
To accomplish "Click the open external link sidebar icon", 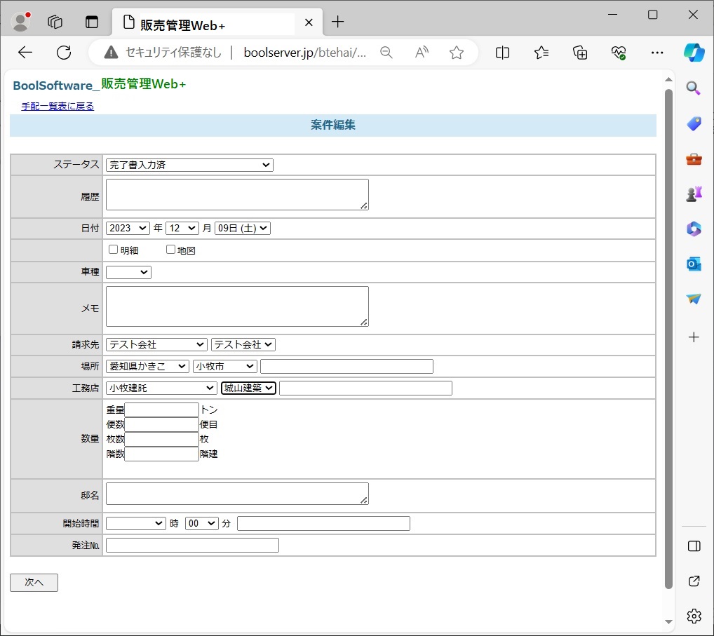I will pyautogui.click(x=694, y=581).
